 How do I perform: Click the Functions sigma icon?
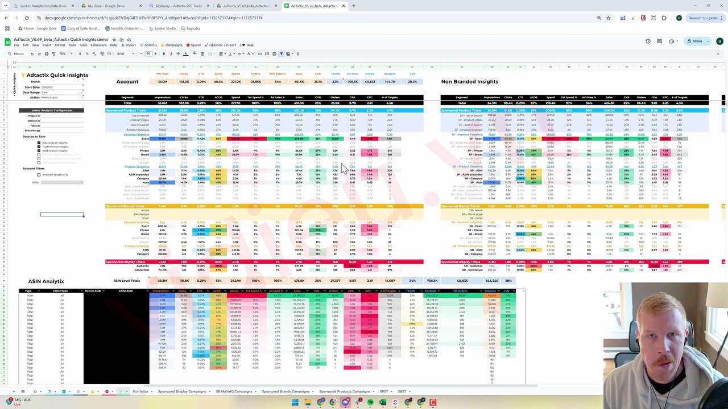[297, 54]
